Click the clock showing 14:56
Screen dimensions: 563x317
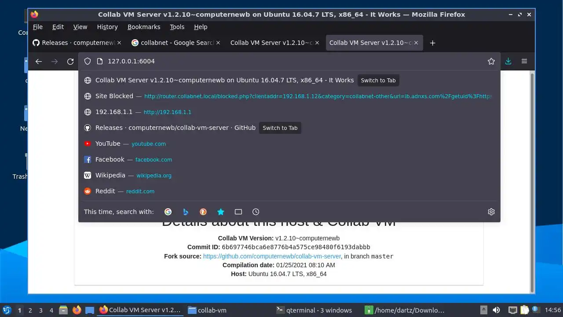pos(553,310)
